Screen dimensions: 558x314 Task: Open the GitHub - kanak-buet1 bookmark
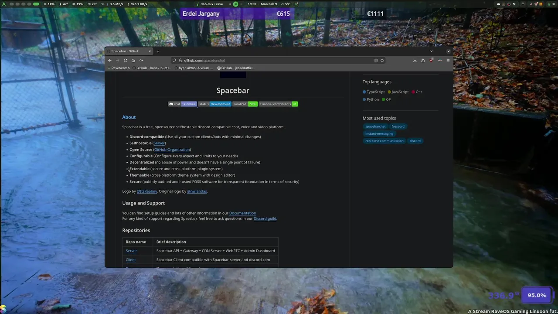coord(152,68)
